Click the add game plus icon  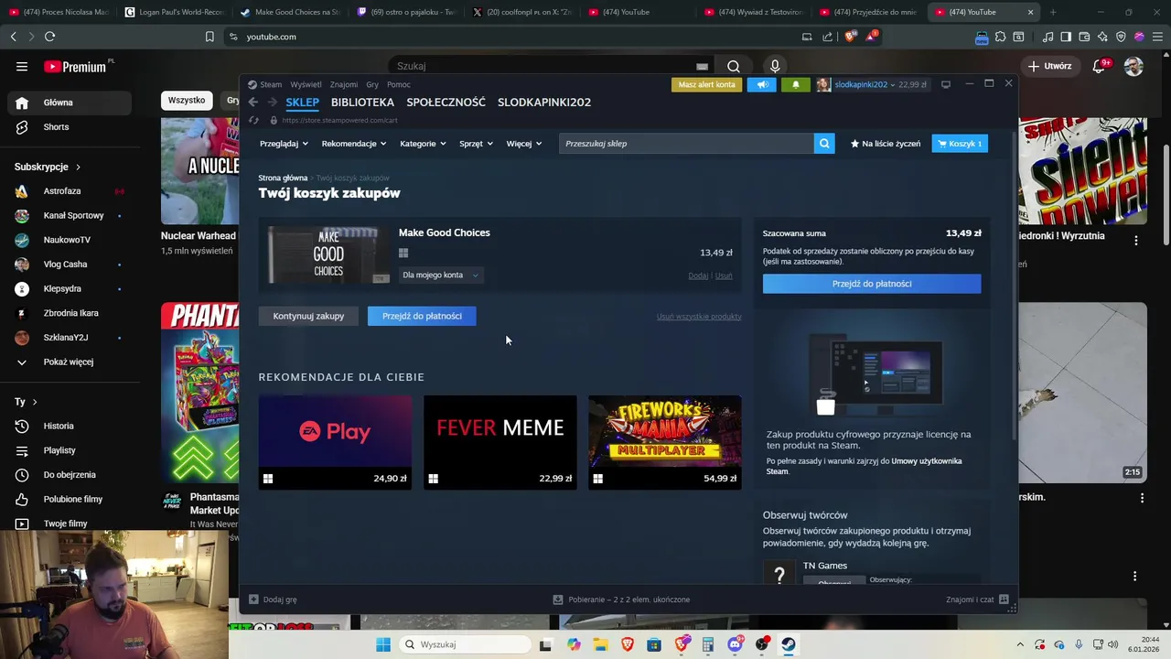(x=253, y=600)
